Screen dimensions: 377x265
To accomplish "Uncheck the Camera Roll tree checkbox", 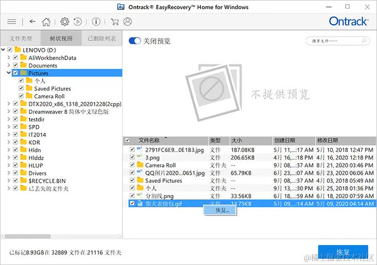I will pos(21,96).
